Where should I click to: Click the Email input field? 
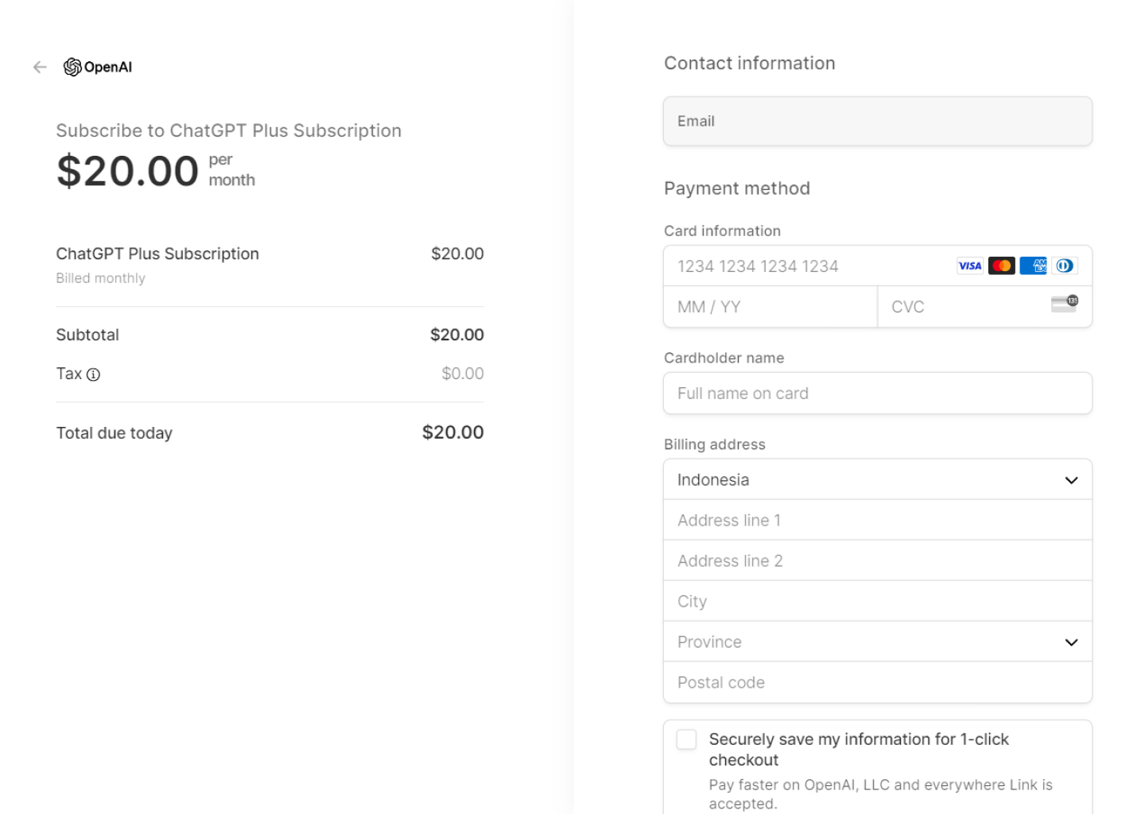pyautogui.click(x=877, y=122)
